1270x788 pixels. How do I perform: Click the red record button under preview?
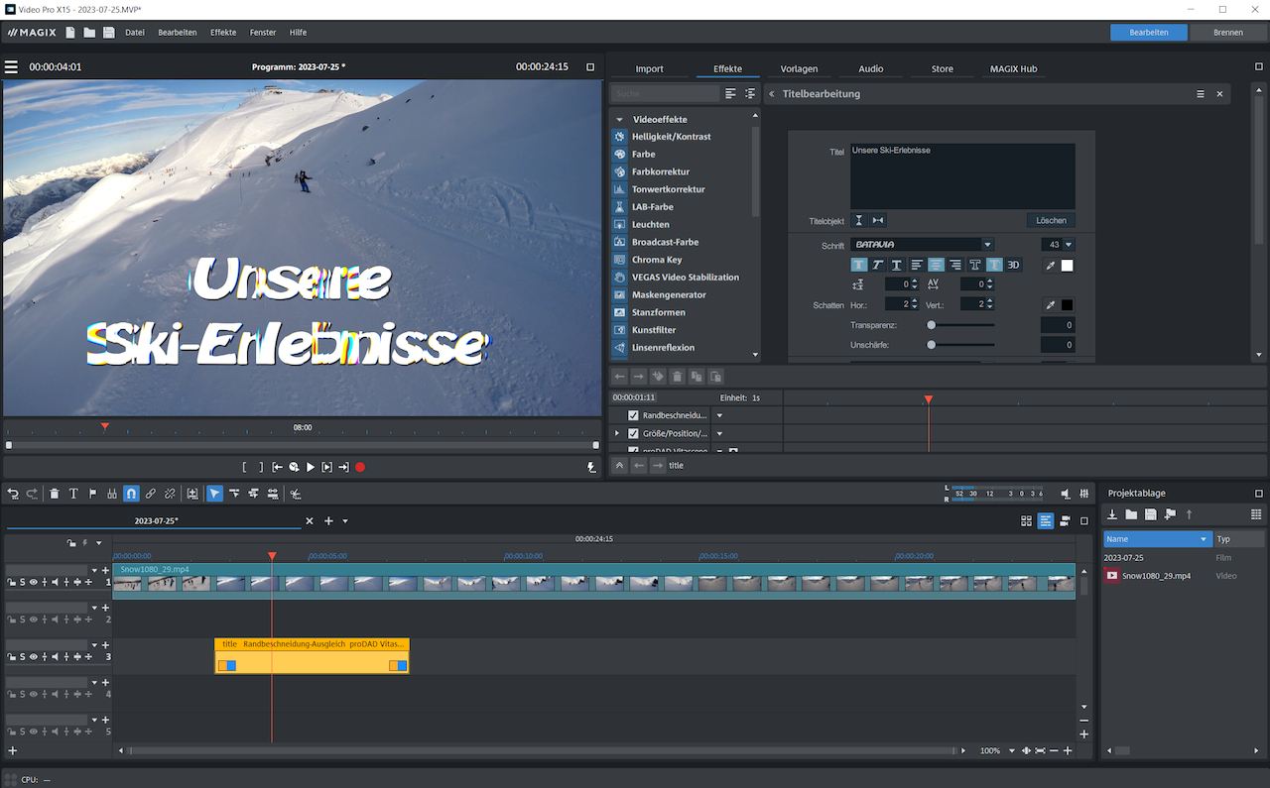pos(360,467)
